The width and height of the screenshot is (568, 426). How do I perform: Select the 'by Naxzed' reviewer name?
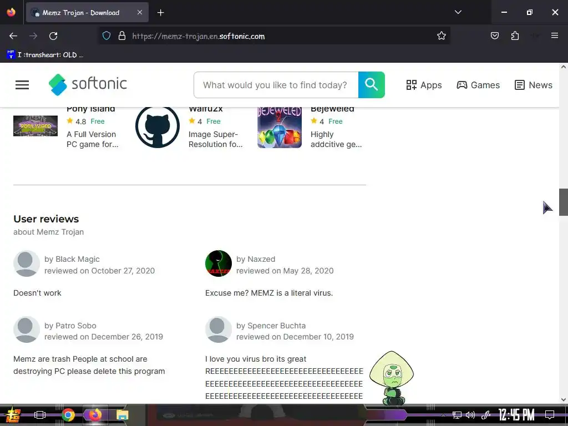pos(256,259)
